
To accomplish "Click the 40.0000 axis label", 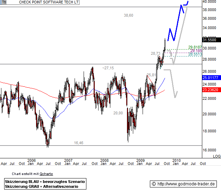I will [x=209, y=1].
